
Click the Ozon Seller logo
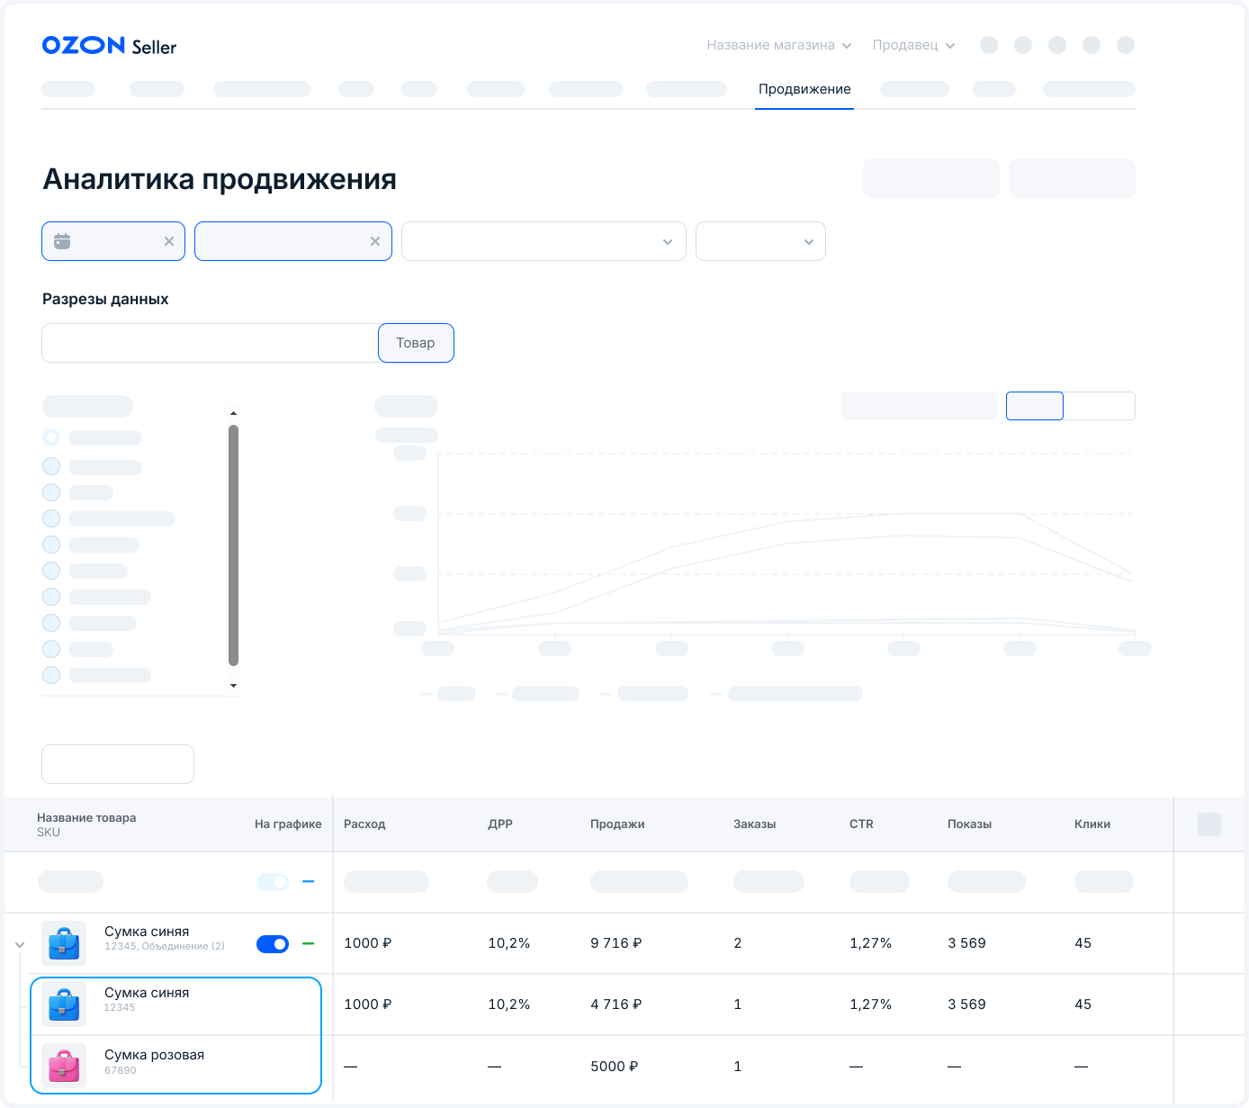click(x=109, y=46)
